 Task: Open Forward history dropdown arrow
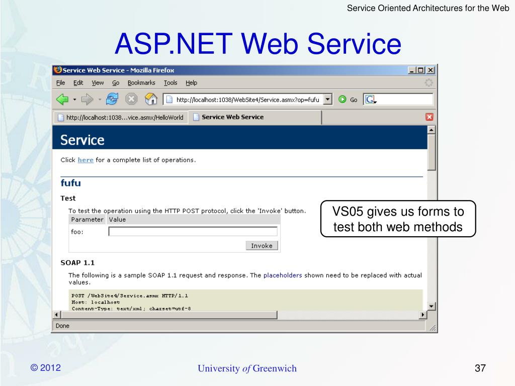(x=100, y=100)
